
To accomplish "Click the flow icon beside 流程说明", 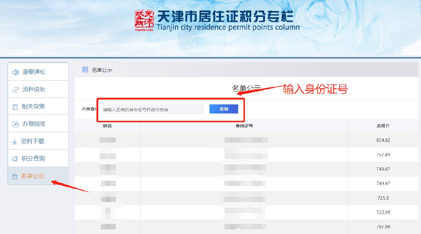I will 15,90.
